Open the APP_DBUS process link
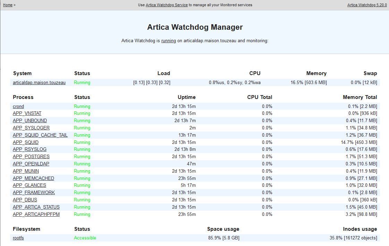This screenshot has height=246, width=389. (x=25, y=200)
